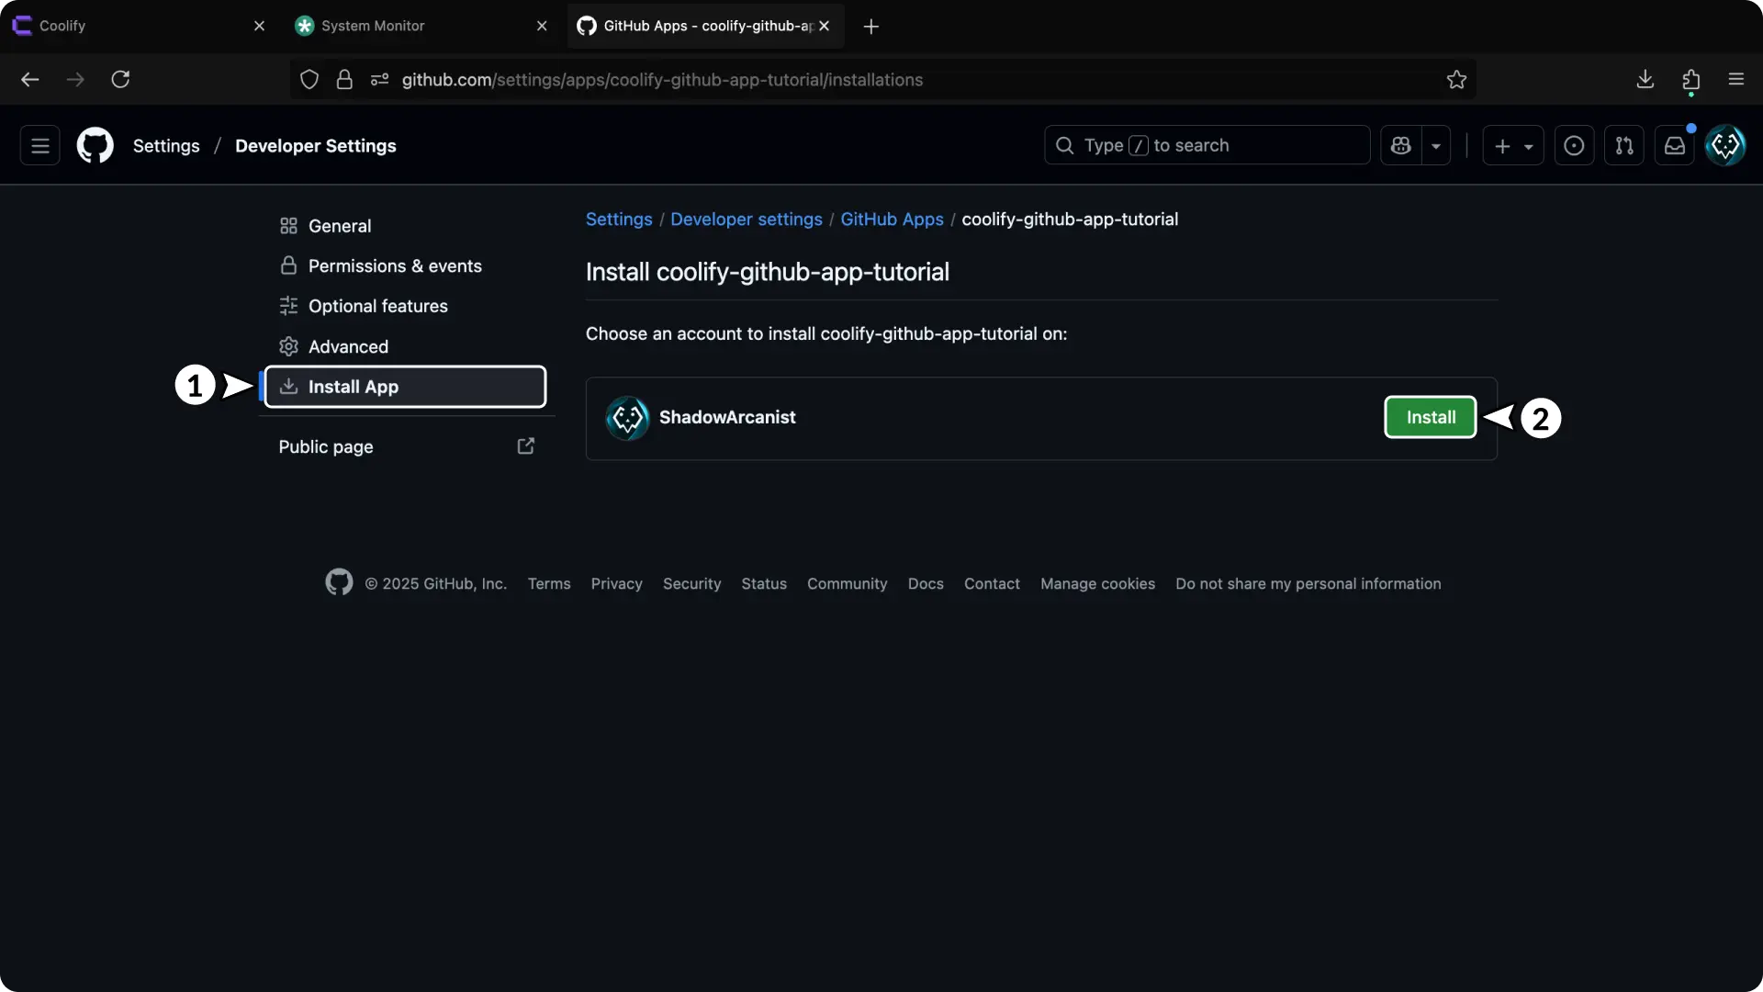This screenshot has height=992, width=1763.
Task: Open browser extensions icon
Action: [1690, 80]
